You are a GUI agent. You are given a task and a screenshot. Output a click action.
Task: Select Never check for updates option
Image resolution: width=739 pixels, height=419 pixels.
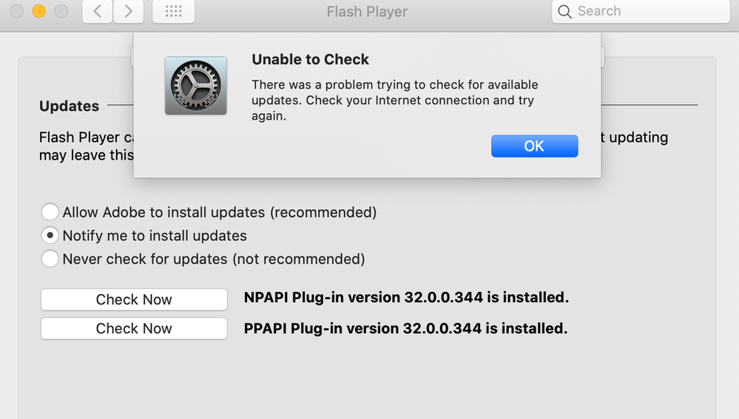(50, 259)
